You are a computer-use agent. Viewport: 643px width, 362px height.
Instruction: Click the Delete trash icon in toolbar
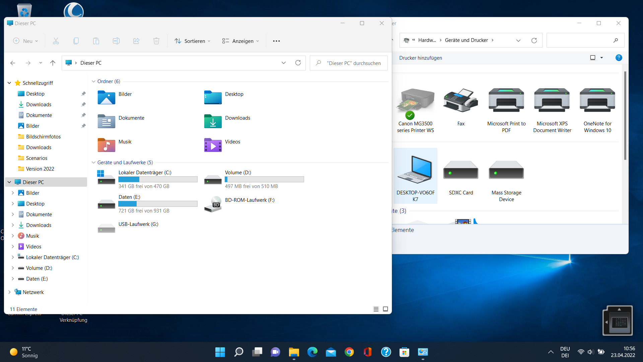pos(156,41)
